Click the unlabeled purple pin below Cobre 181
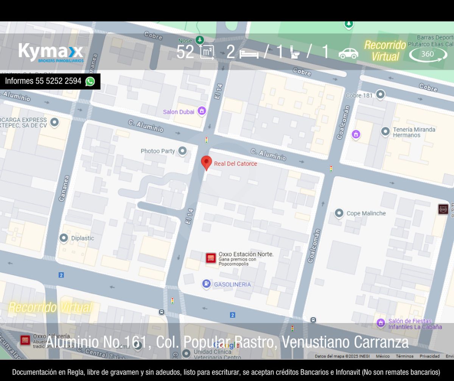Image resolution: width=454 pixels, height=381 pixels. pyautogui.click(x=356, y=134)
